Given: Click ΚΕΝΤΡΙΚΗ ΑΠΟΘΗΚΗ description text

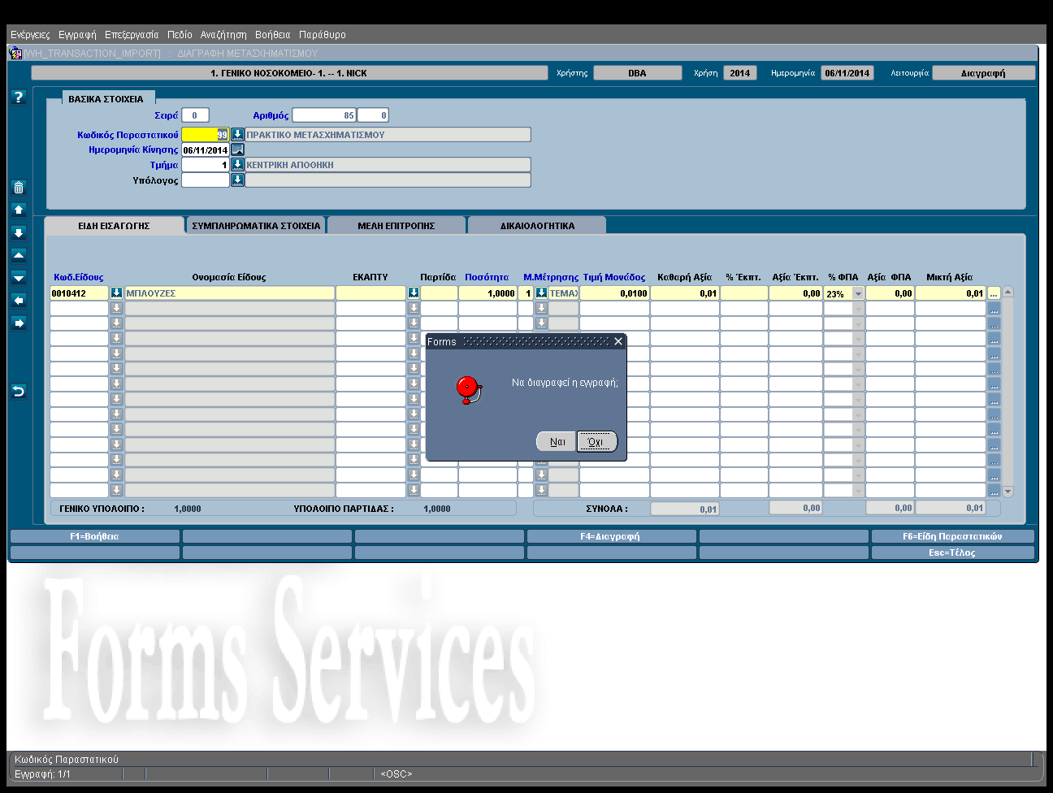Looking at the screenshot, I should tap(290, 165).
